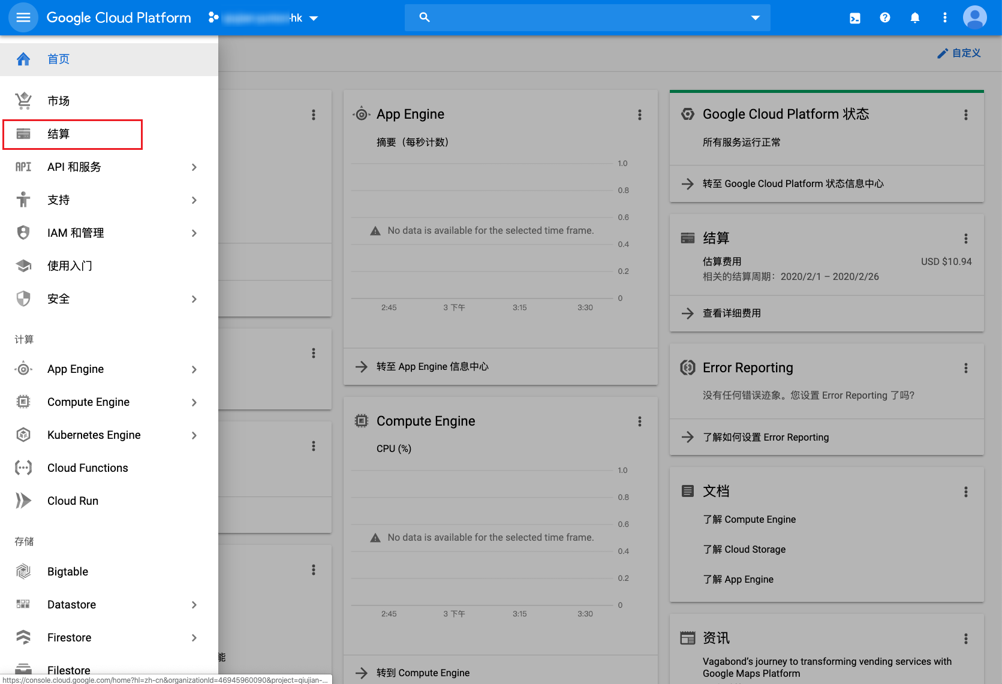Open the App Engine card options menu
This screenshot has height=684, width=1002.
pyautogui.click(x=639, y=114)
